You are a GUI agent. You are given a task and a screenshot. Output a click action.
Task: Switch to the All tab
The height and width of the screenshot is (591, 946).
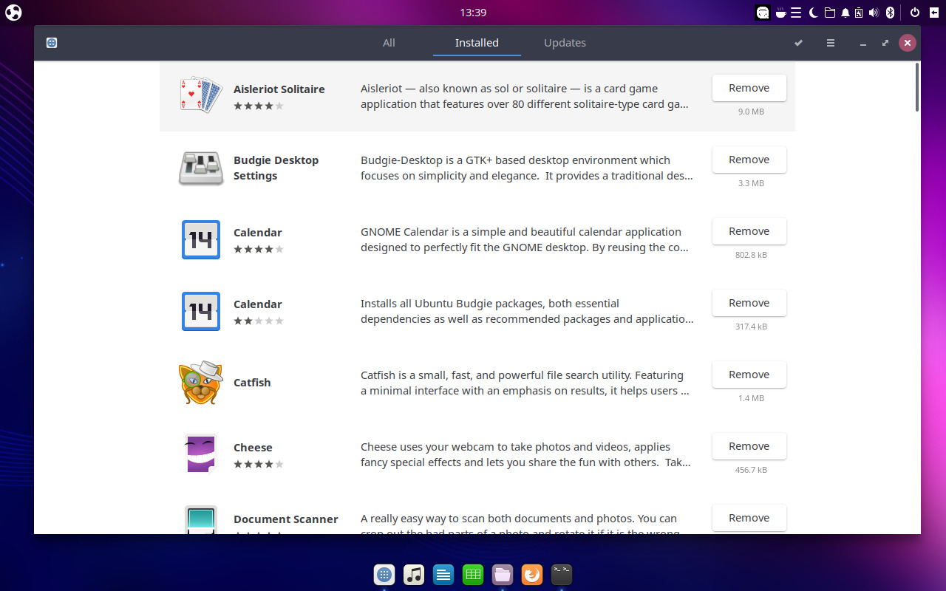click(389, 43)
